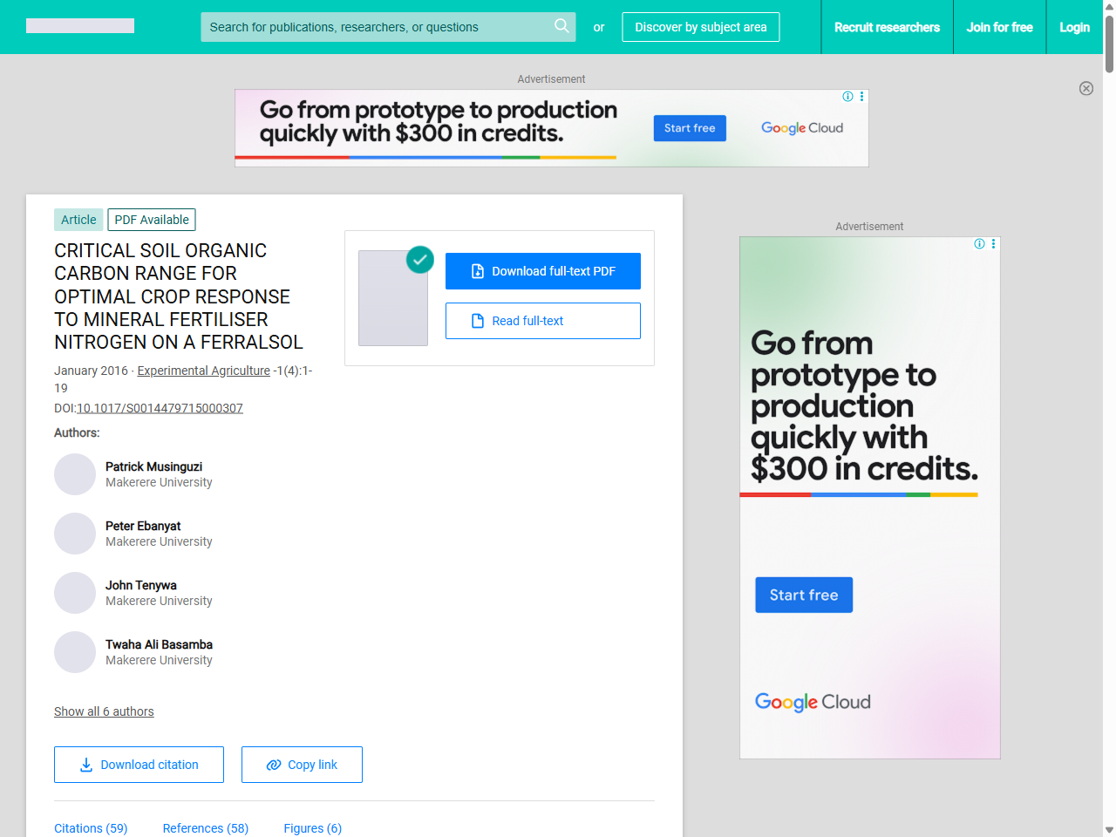Click the Read full-text button
This screenshot has width=1116, height=837.
(x=543, y=321)
